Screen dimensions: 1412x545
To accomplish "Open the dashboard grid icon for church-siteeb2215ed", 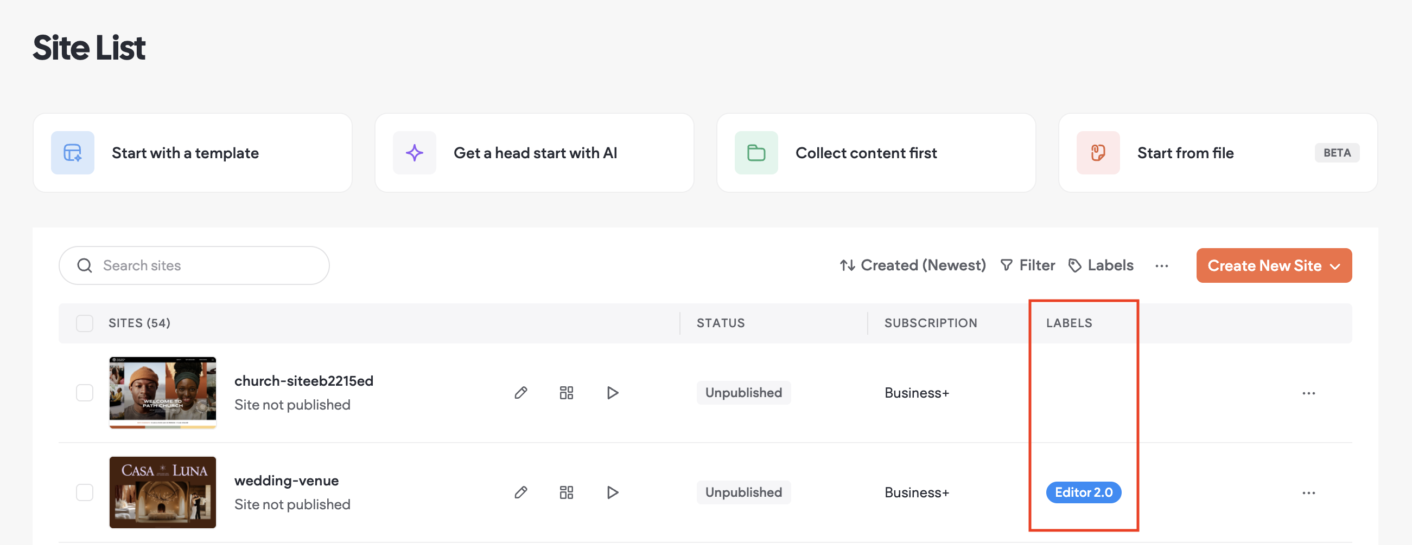I will pyautogui.click(x=566, y=393).
